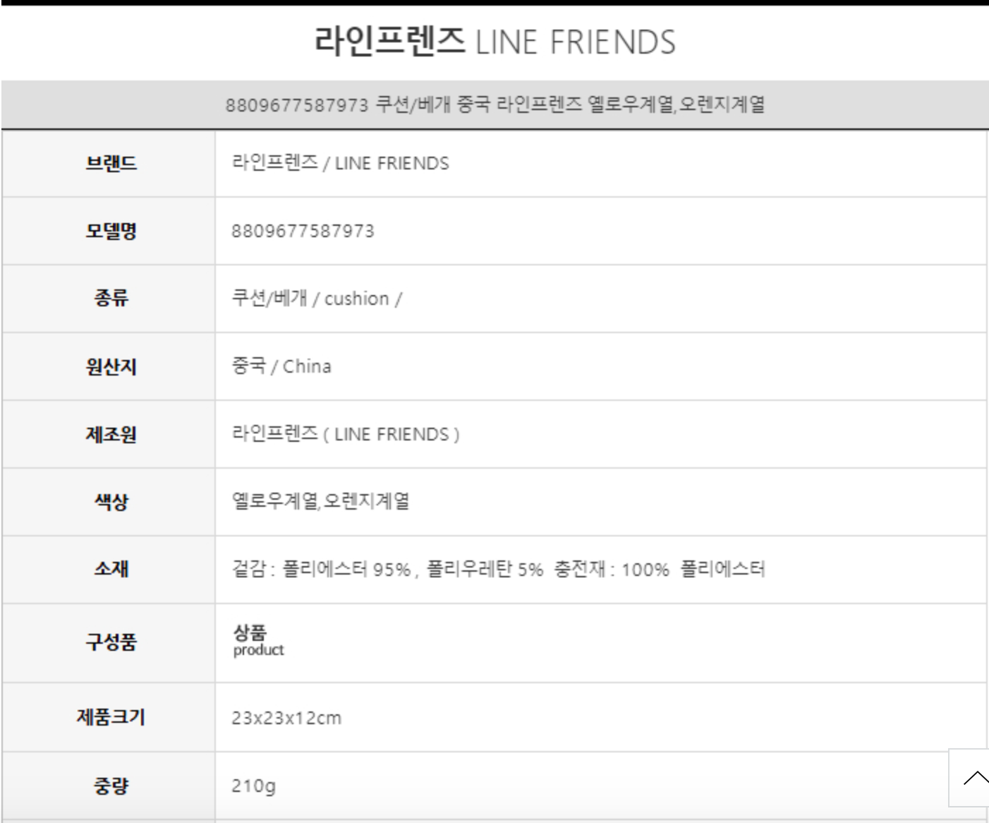The height and width of the screenshot is (823, 989).
Task: Click the 구성품 row label
Action: pos(111,642)
